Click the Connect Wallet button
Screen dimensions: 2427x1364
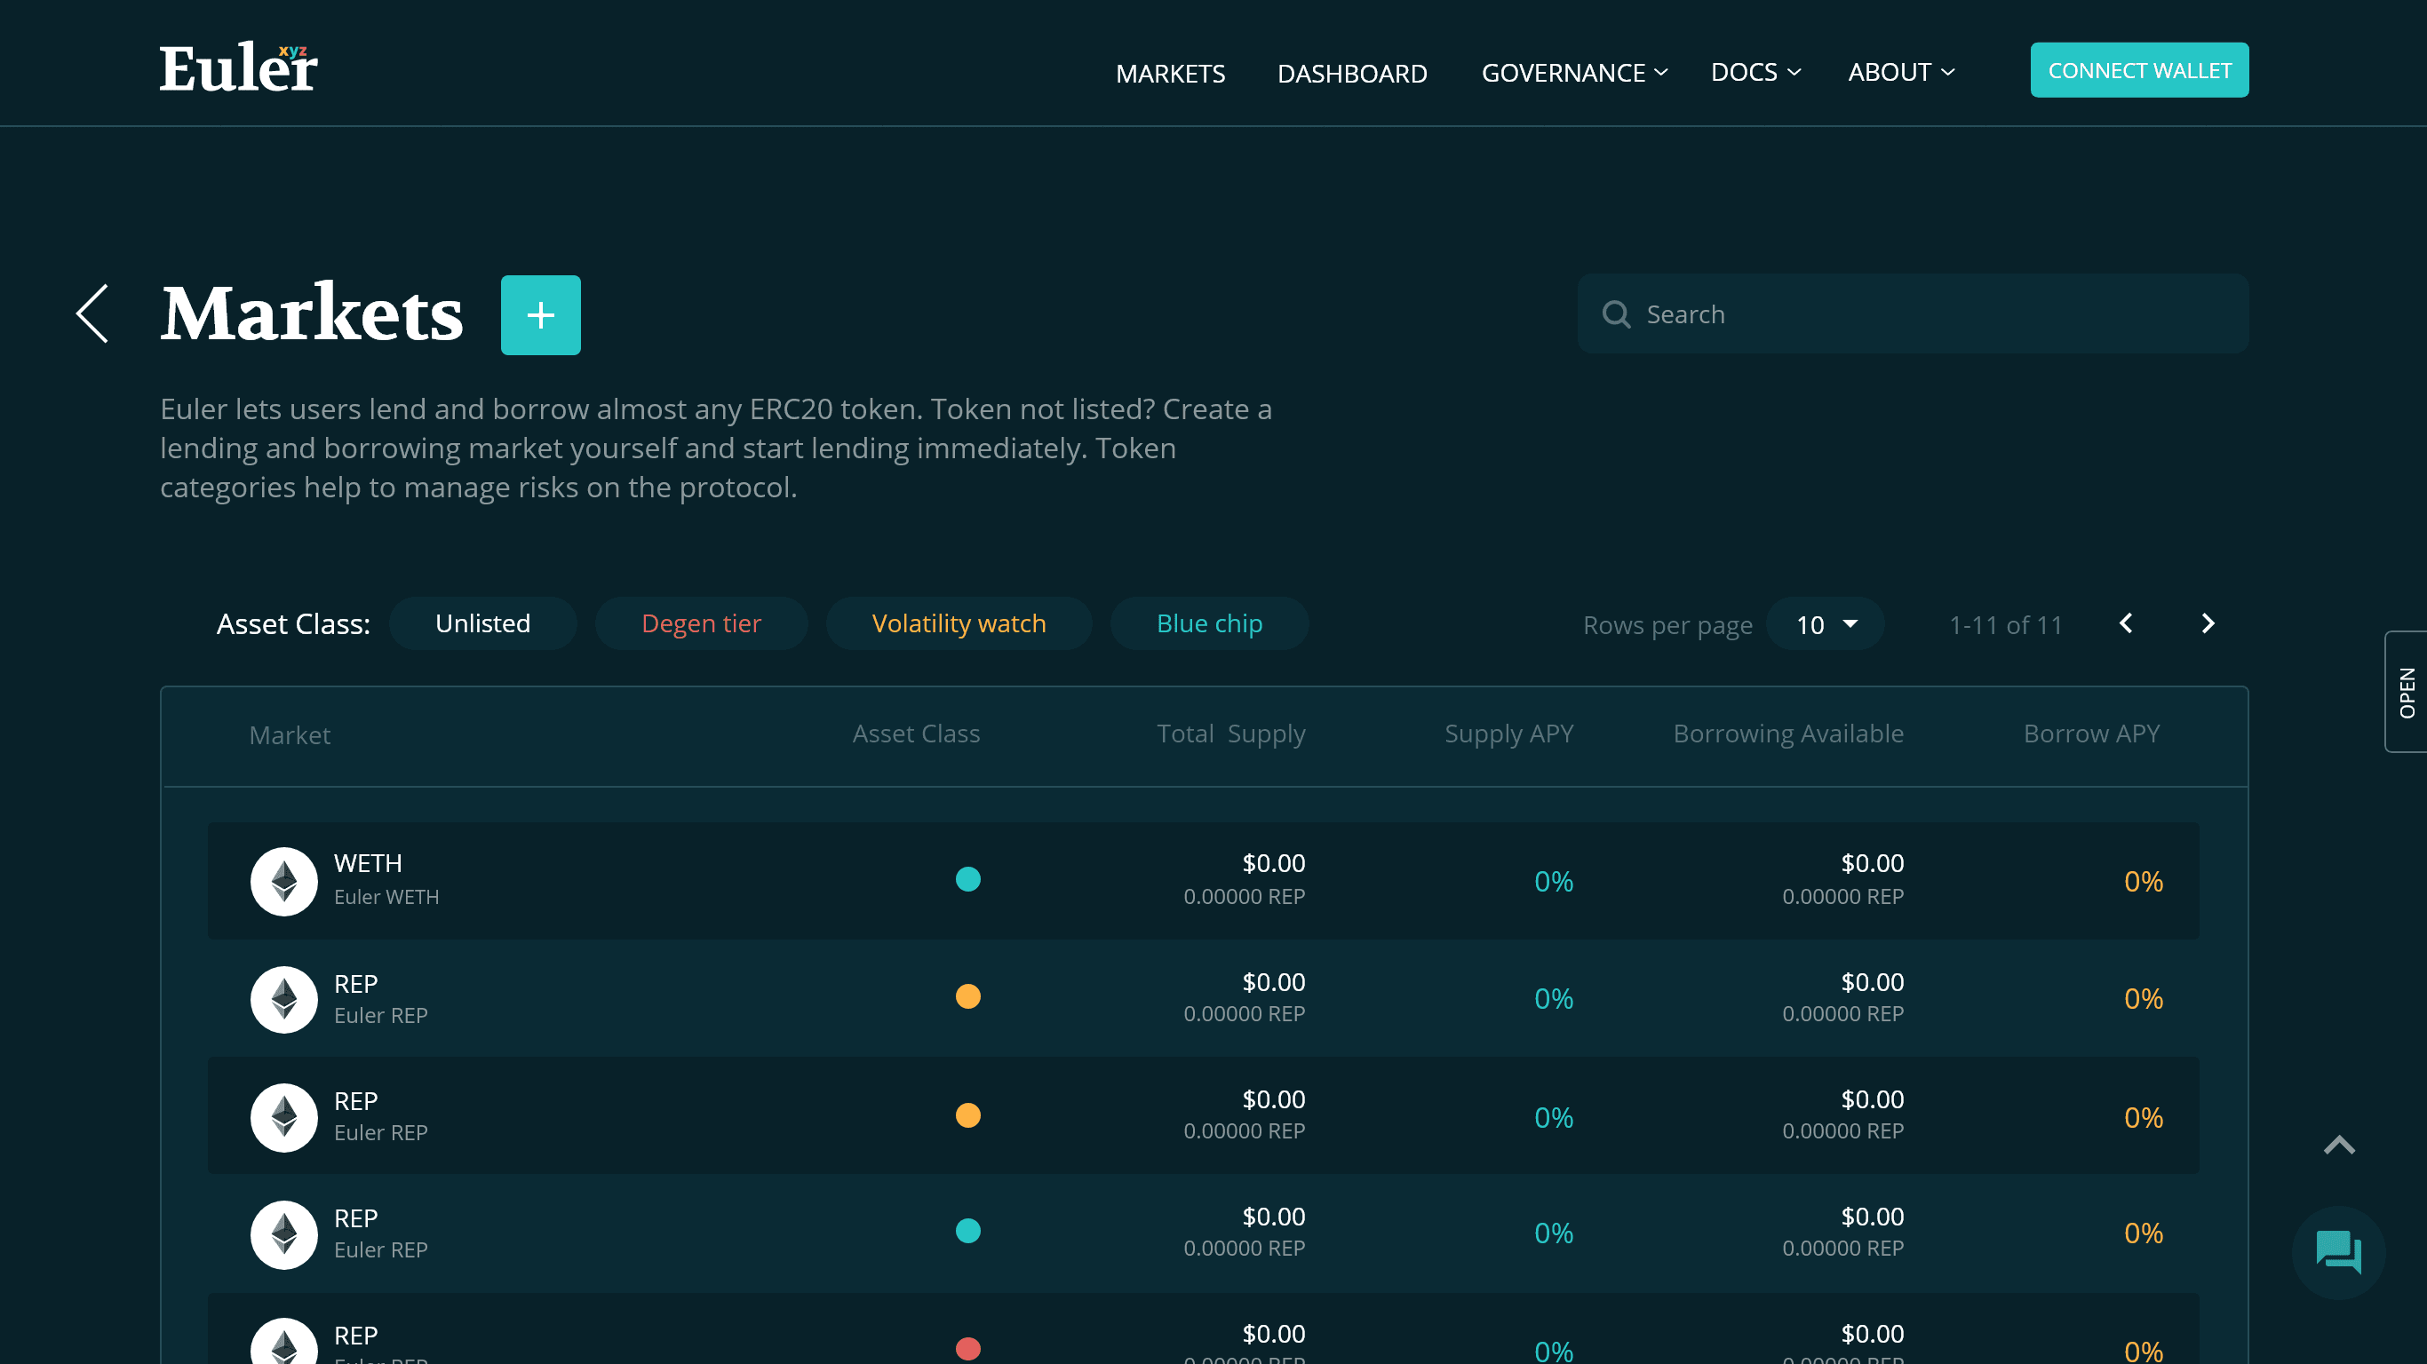tap(2138, 71)
